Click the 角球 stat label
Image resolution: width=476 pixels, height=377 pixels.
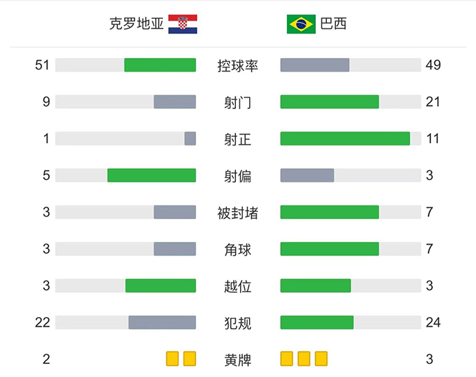(x=237, y=249)
